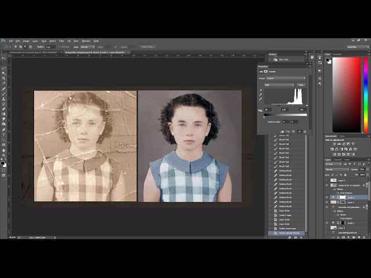The image size is (371, 278).
Task: Select the Rectangular Marquee tool
Action: coord(3,64)
